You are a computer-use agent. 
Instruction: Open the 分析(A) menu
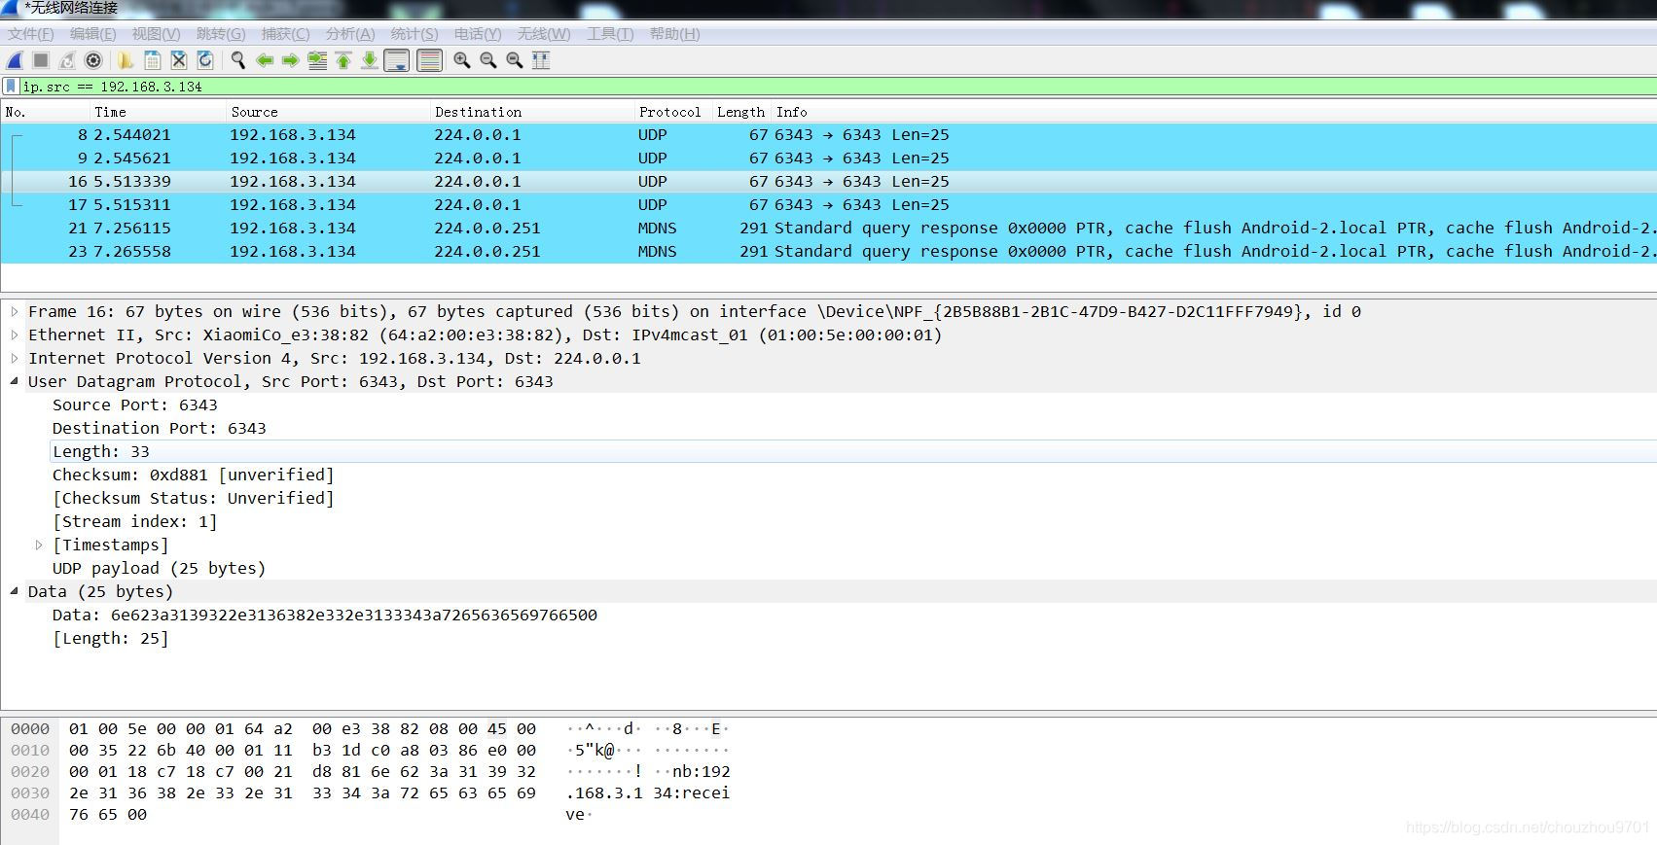pyautogui.click(x=350, y=34)
